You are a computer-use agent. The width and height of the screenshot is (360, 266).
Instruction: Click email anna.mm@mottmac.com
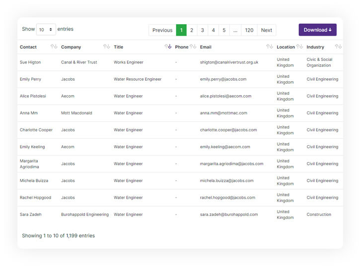click(223, 113)
